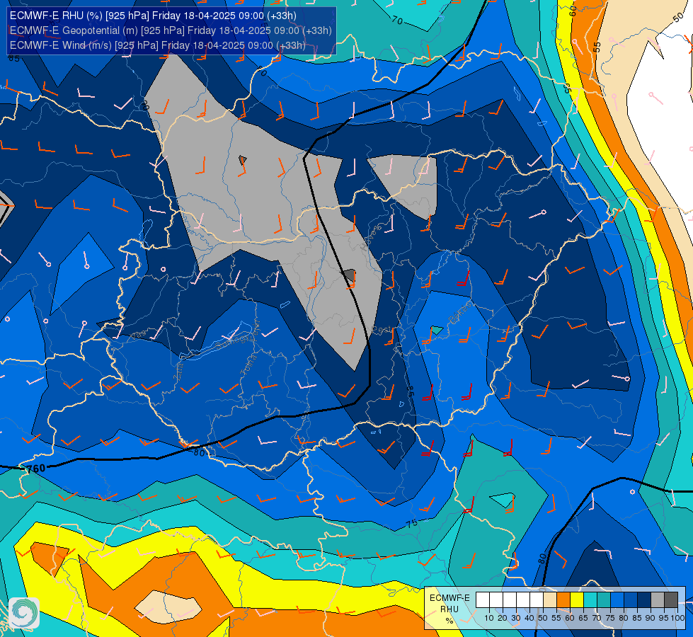This screenshot has height=637, width=693.
Task: Click the cyan 65-70 legend swatch
Action: tap(590, 600)
